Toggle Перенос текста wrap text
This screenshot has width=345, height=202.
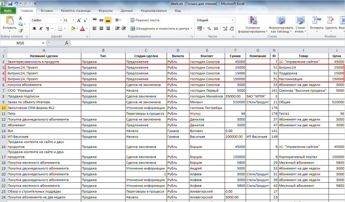[144, 20]
